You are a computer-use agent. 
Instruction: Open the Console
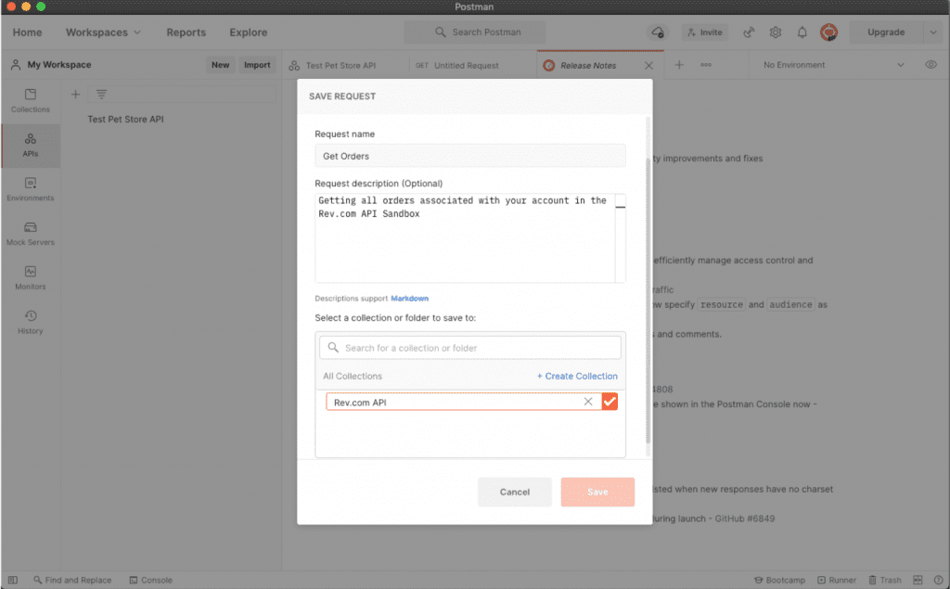[x=151, y=580]
